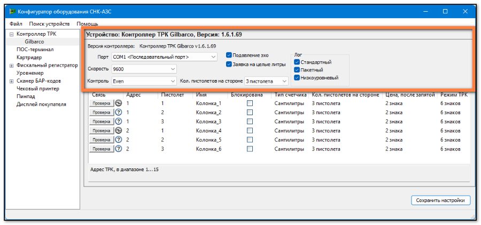This screenshot has height=225, width=481.
Task: Click the question mark icon for Колонка_2
Action: click(x=119, y=112)
